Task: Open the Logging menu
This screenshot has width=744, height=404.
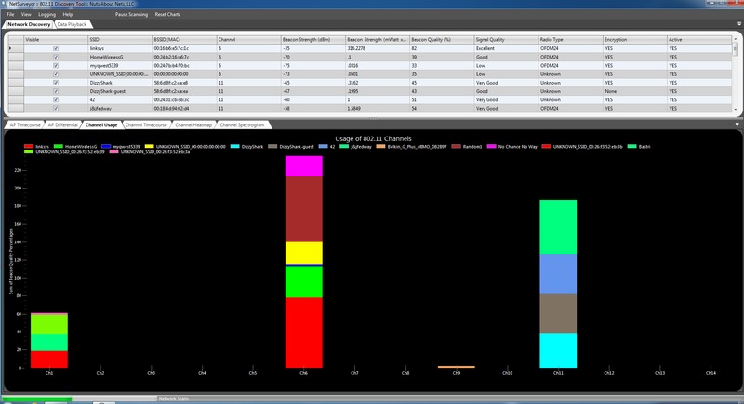Action: coord(46,15)
